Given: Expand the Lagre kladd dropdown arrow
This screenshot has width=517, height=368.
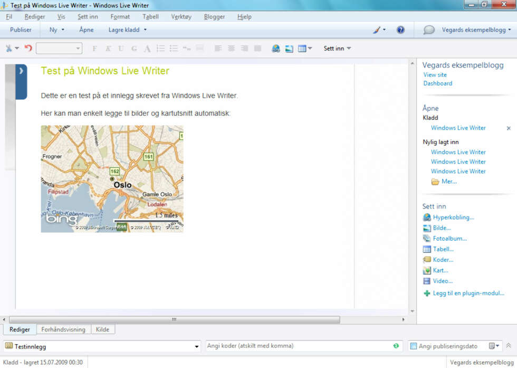Looking at the screenshot, I should coord(145,30).
